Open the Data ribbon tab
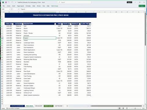Viewport: 147px width, 110px height. [34, 6]
